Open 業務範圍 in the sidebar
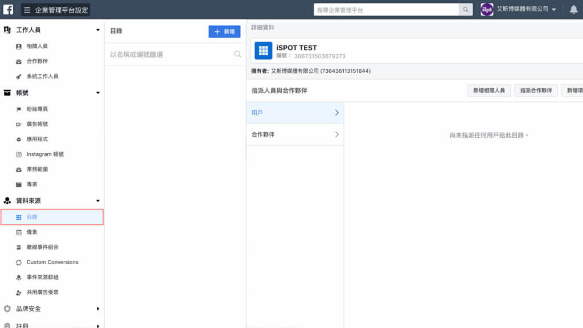Screen dimensions: 583x328 37,169
